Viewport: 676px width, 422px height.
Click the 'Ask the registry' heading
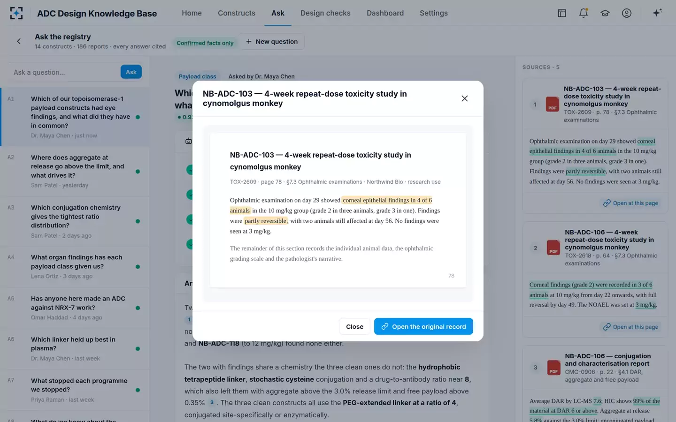[63, 37]
